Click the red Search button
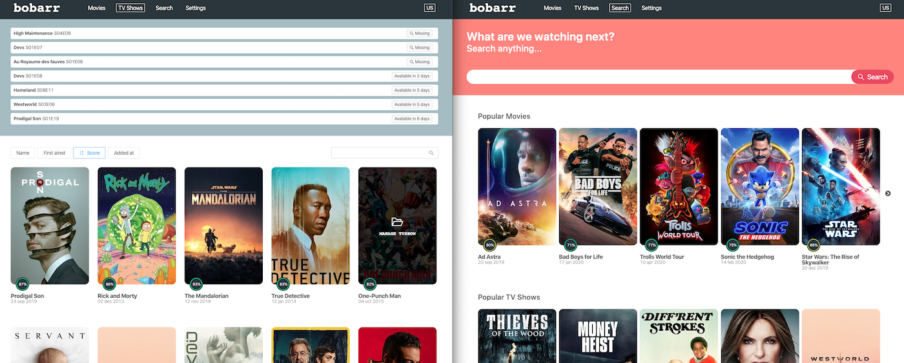904x363 pixels. pyautogui.click(x=872, y=77)
